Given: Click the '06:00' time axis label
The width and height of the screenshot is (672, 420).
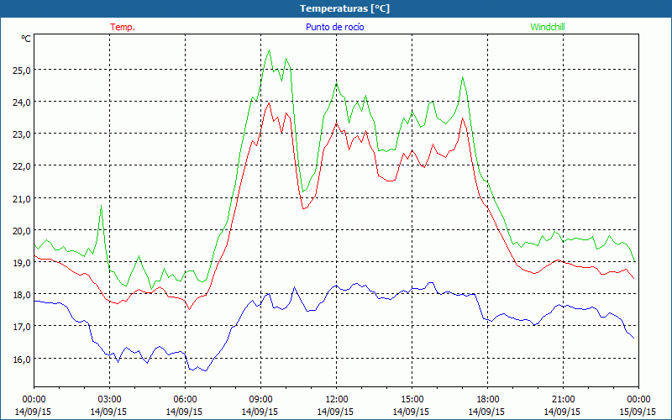Looking at the screenshot, I should (x=185, y=400).
